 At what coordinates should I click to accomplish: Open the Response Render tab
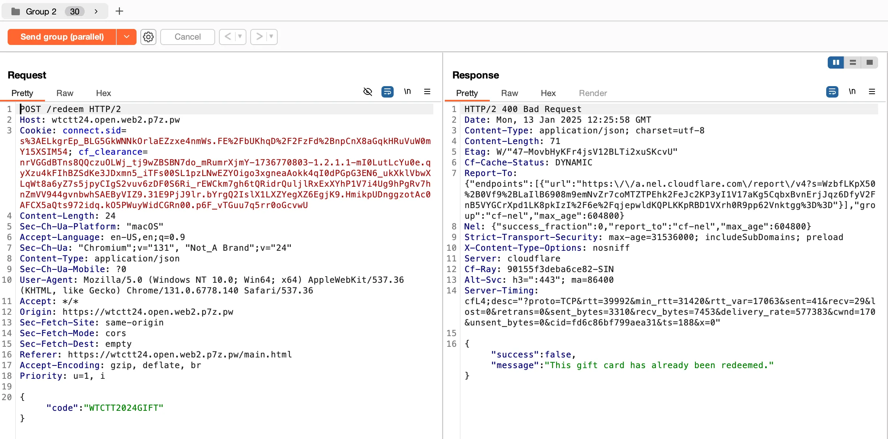pos(592,93)
